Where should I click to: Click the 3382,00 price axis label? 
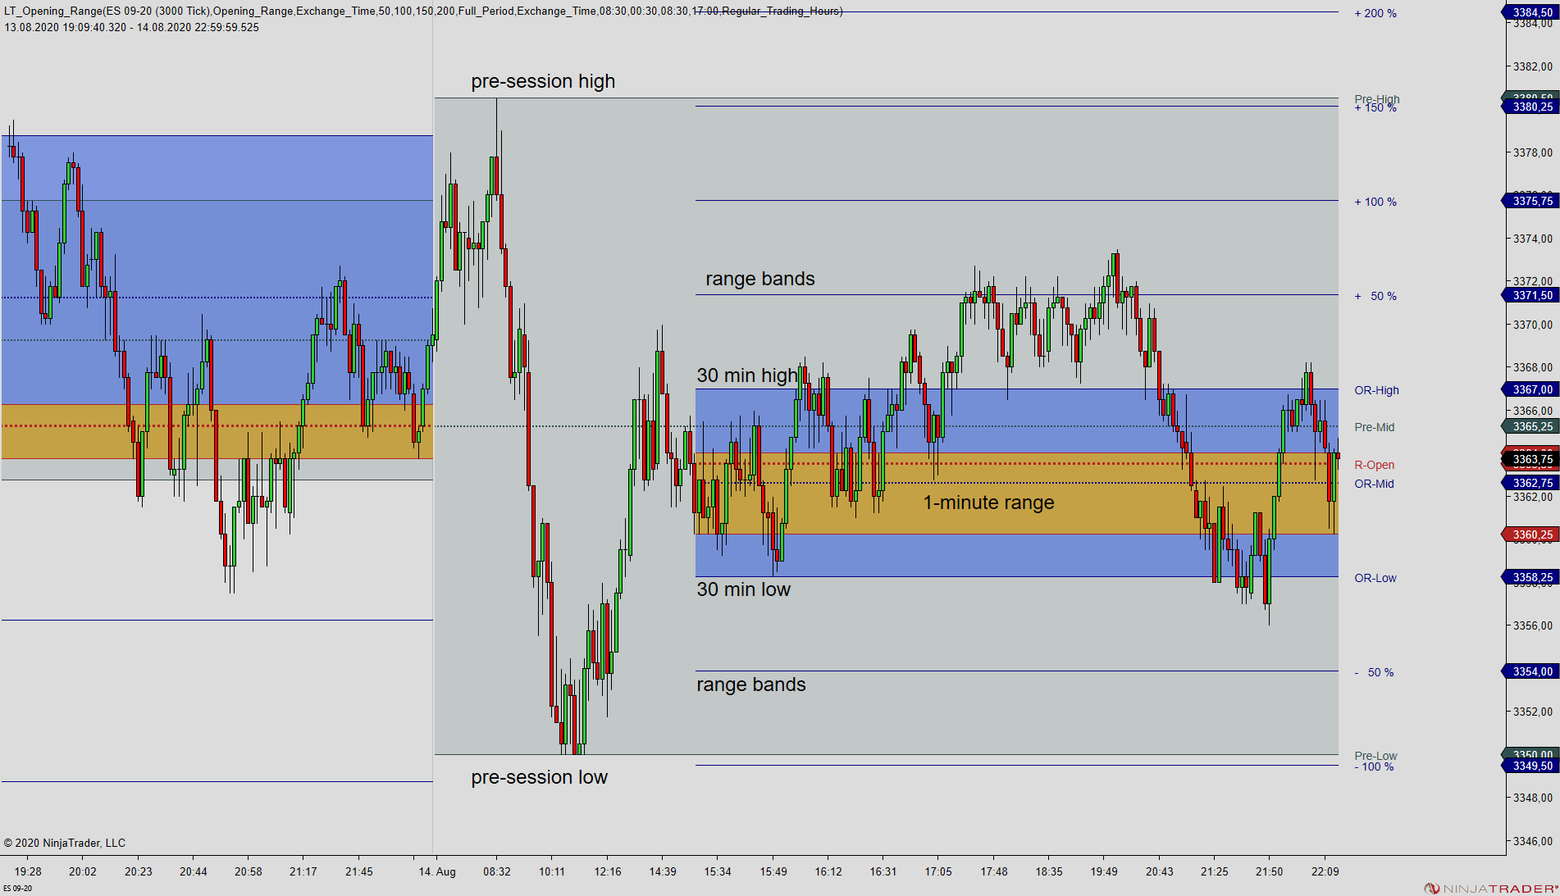pos(1532,66)
